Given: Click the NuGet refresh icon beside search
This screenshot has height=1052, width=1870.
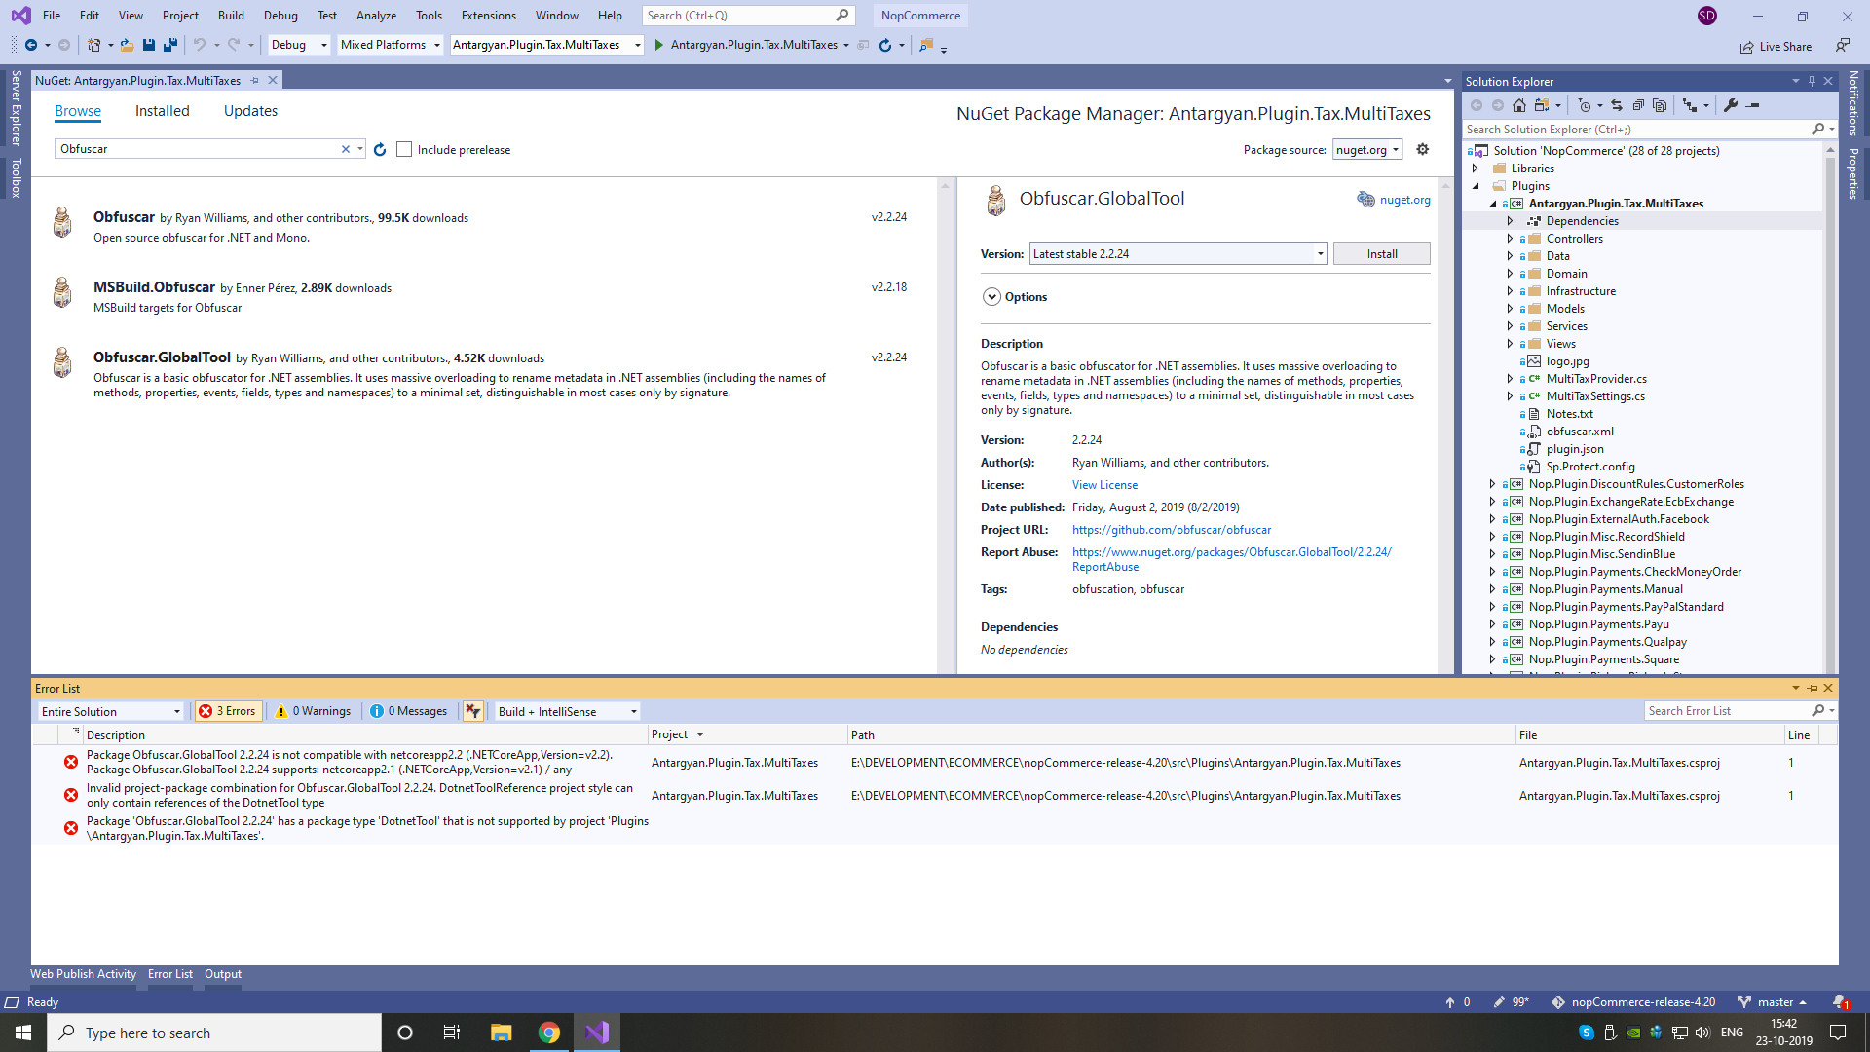Looking at the screenshot, I should 380,149.
